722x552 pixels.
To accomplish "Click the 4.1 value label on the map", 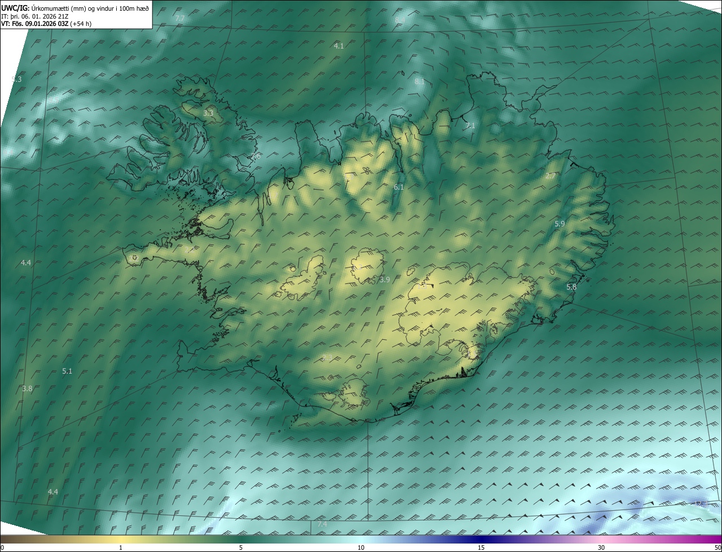I will point(339,46).
